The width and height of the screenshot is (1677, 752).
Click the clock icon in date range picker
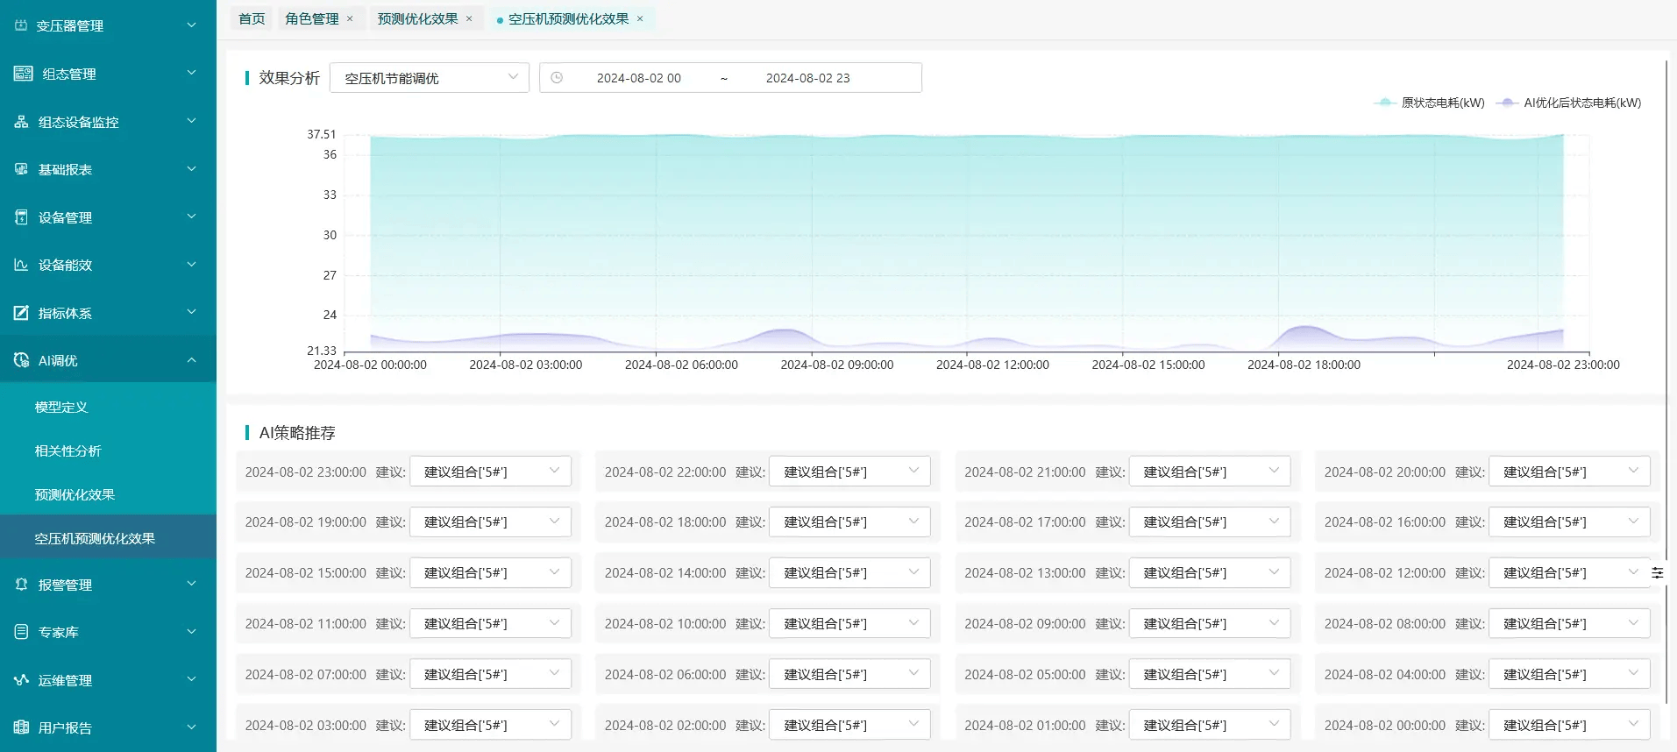(x=557, y=78)
